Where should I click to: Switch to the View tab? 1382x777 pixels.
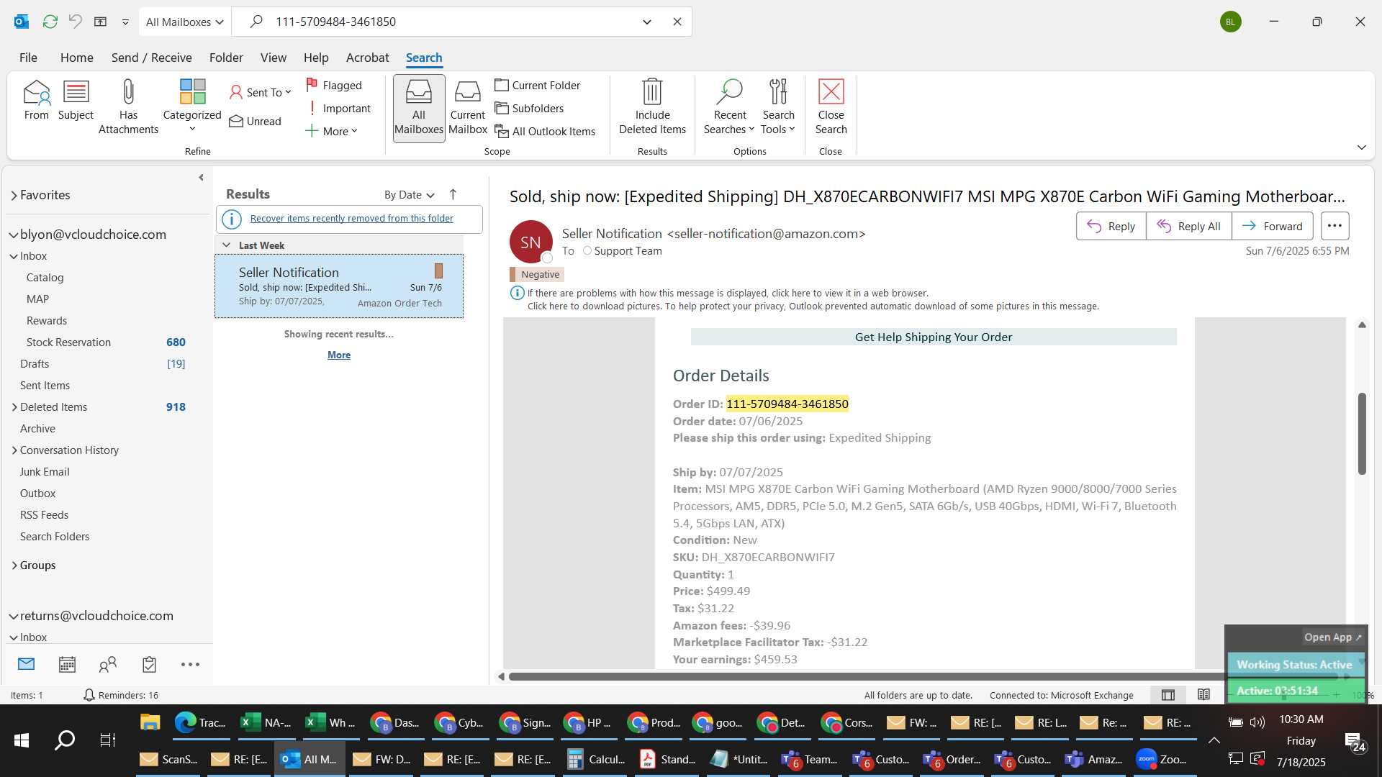273,58
